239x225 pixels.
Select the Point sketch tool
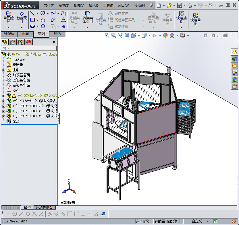click(x=63, y=27)
